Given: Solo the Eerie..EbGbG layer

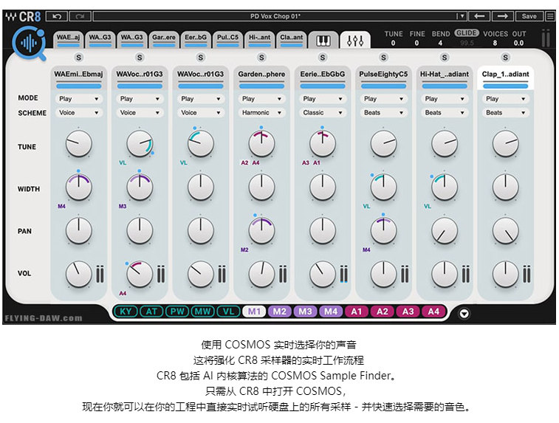Looking at the screenshot, I should tap(323, 58).
